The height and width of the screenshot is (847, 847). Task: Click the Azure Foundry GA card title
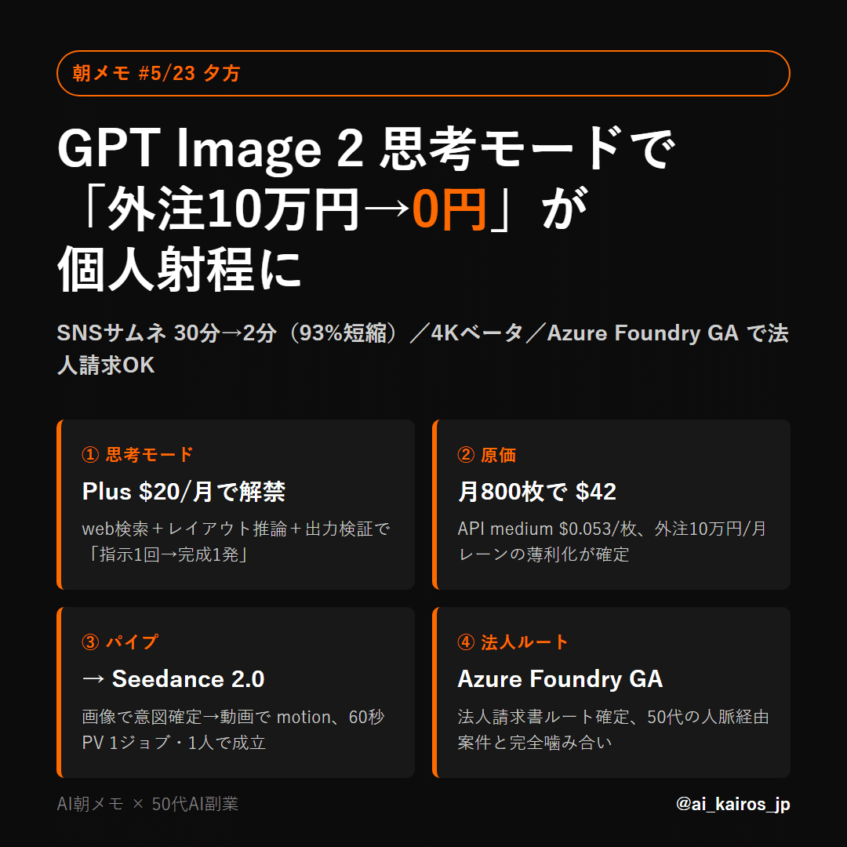(x=560, y=679)
